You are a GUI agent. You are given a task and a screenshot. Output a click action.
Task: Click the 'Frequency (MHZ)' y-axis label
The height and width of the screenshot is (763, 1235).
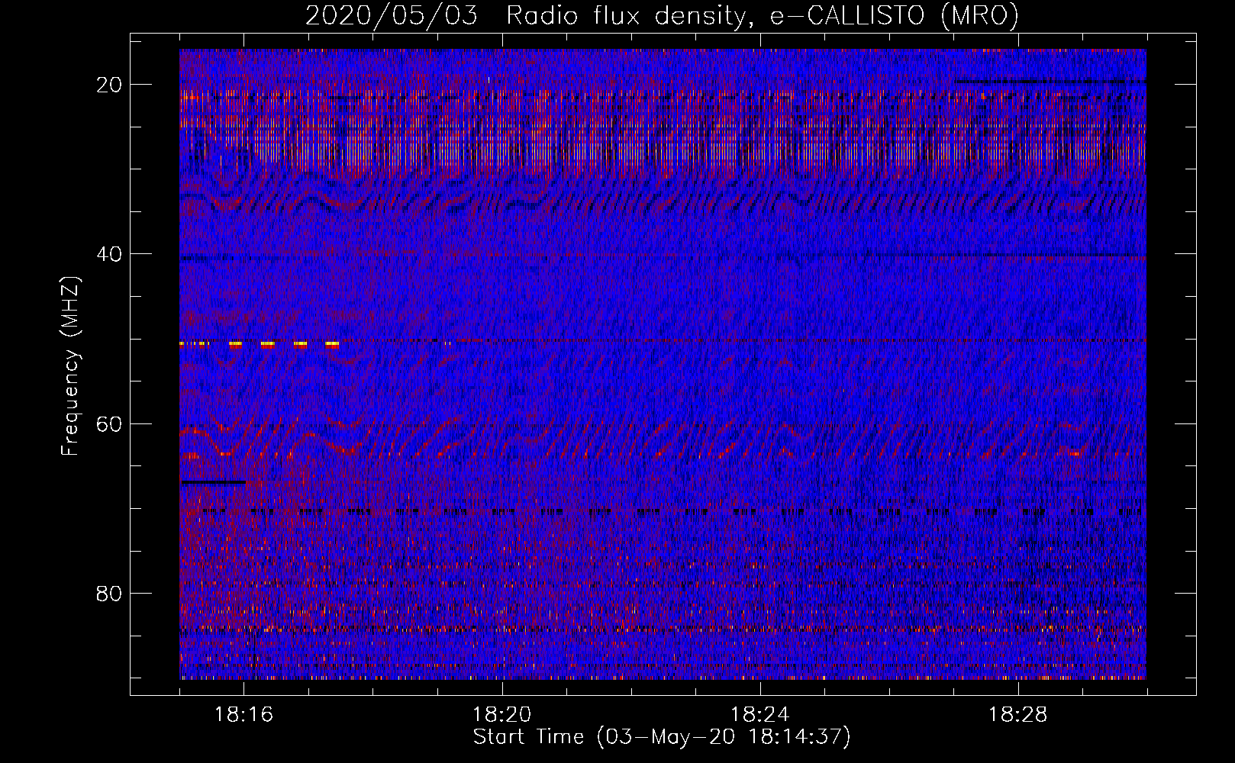click(x=70, y=366)
